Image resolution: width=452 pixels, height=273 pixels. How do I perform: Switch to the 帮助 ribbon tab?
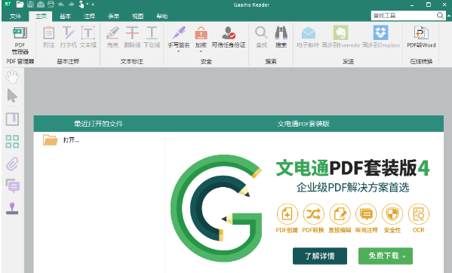tap(162, 16)
